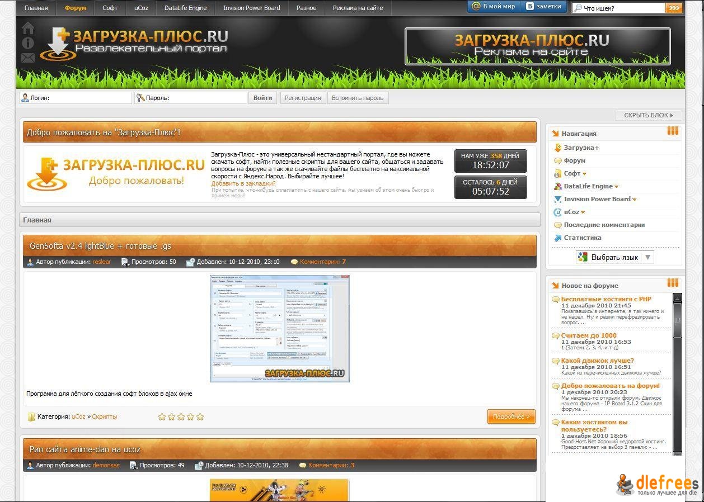Open the Форум tab in top menu
The height and width of the screenshot is (502, 704).
pos(76,8)
